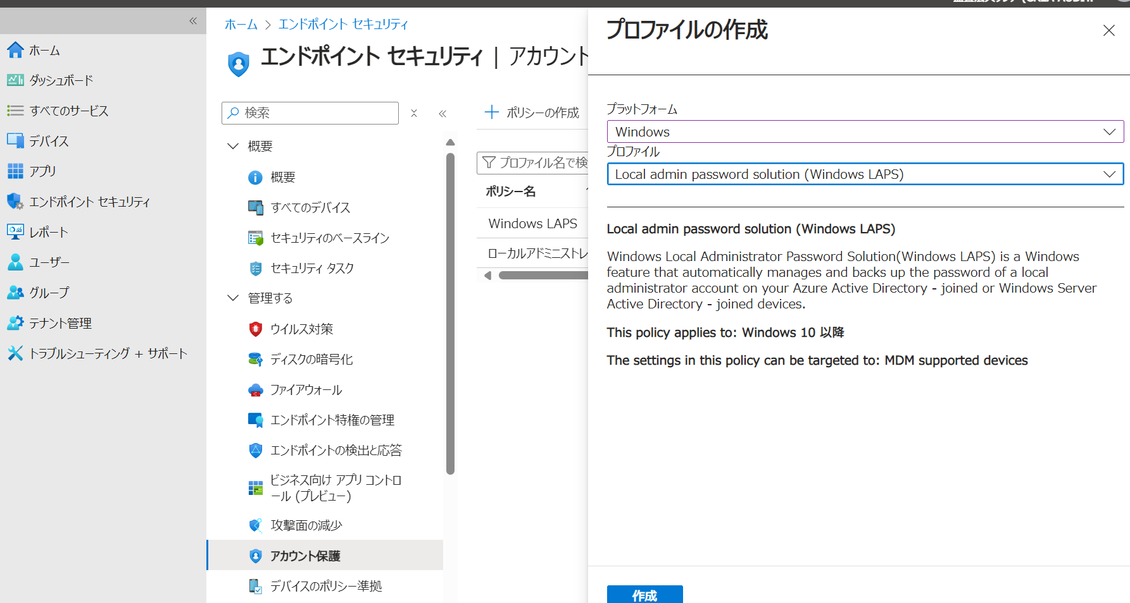Image resolution: width=1130 pixels, height=603 pixels.
Task: Click the すべてのデバイス icon
Action: click(255, 207)
